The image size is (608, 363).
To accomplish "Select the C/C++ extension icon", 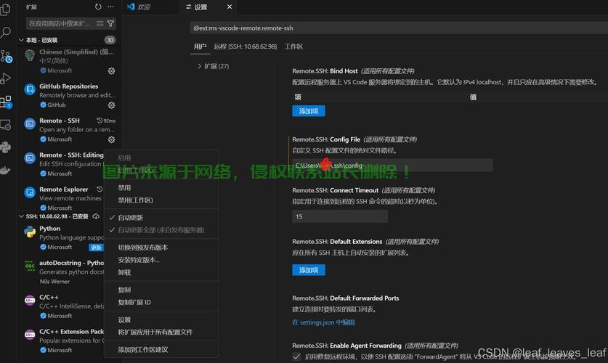I will coord(30,301).
